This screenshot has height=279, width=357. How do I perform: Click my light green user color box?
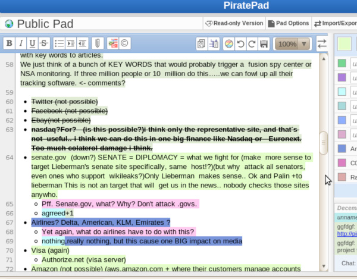pos(345,43)
